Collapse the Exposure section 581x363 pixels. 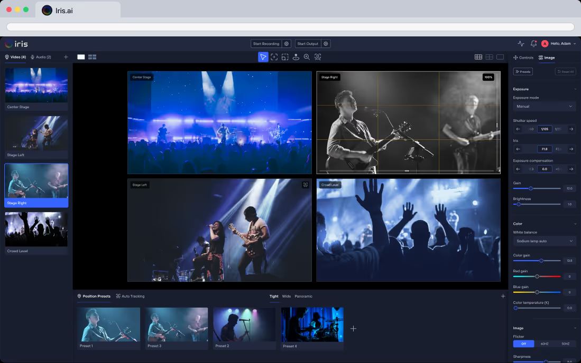point(575,89)
